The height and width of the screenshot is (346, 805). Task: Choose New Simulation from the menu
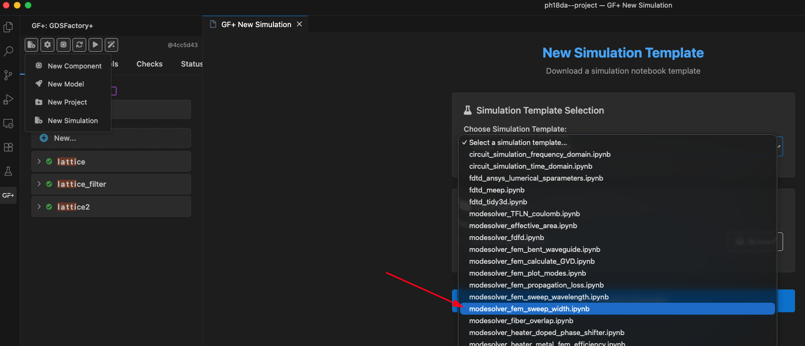click(x=68, y=121)
